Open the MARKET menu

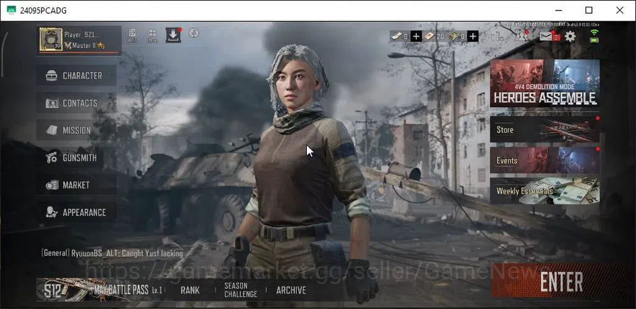click(76, 185)
